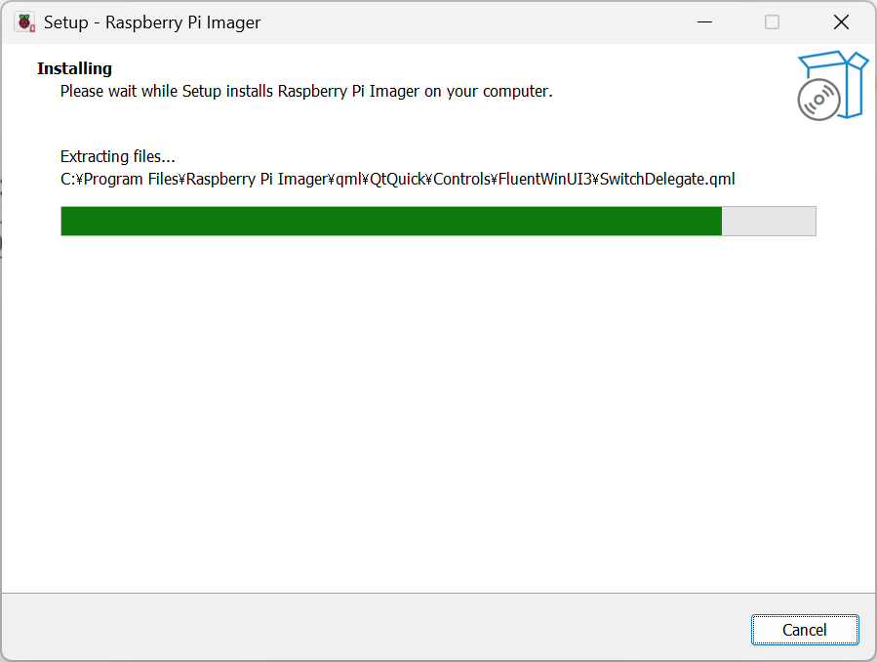Image resolution: width=877 pixels, height=662 pixels.
Task: Click the Raspberry Pi icon in title bar
Action: click(24, 22)
